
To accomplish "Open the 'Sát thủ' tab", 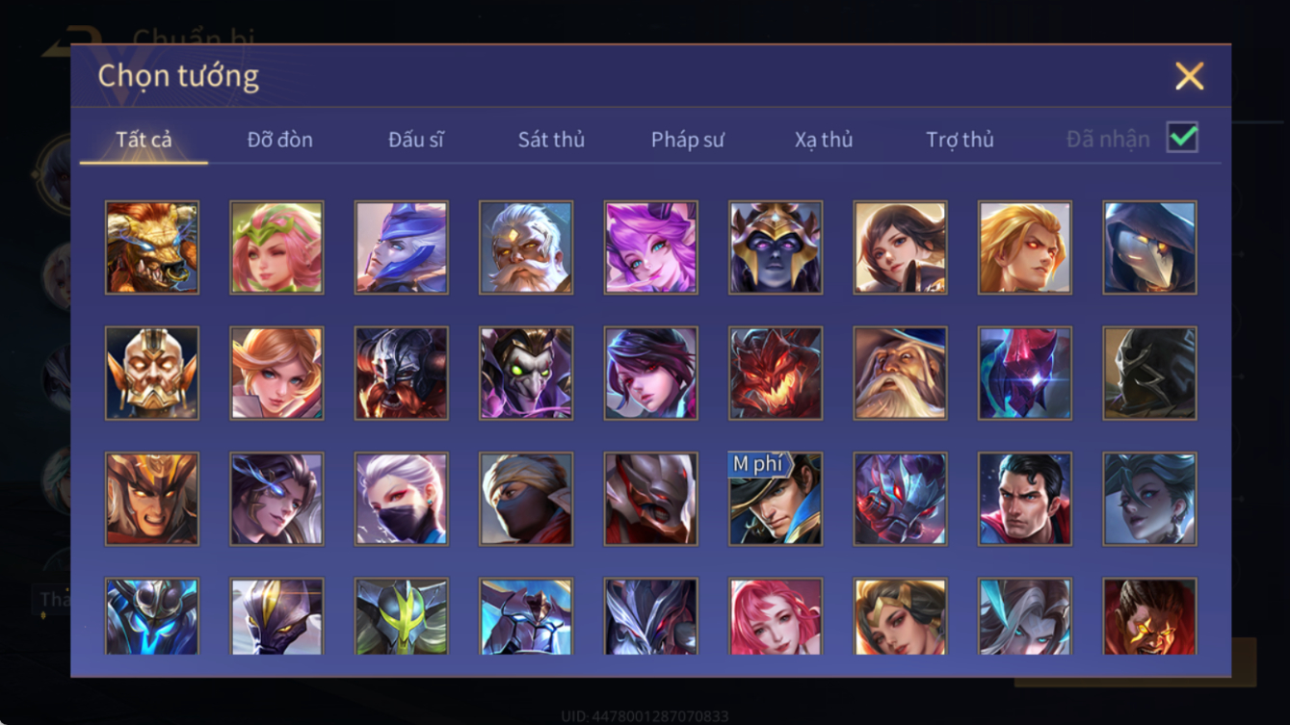I will click(x=551, y=140).
